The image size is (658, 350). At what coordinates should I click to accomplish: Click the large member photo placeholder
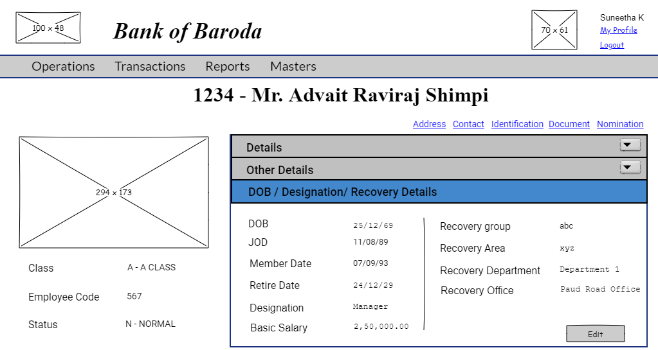click(114, 192)
